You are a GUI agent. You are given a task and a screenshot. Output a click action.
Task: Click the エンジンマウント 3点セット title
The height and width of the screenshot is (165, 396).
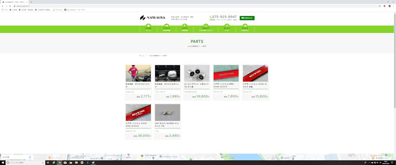coord(196,85)
